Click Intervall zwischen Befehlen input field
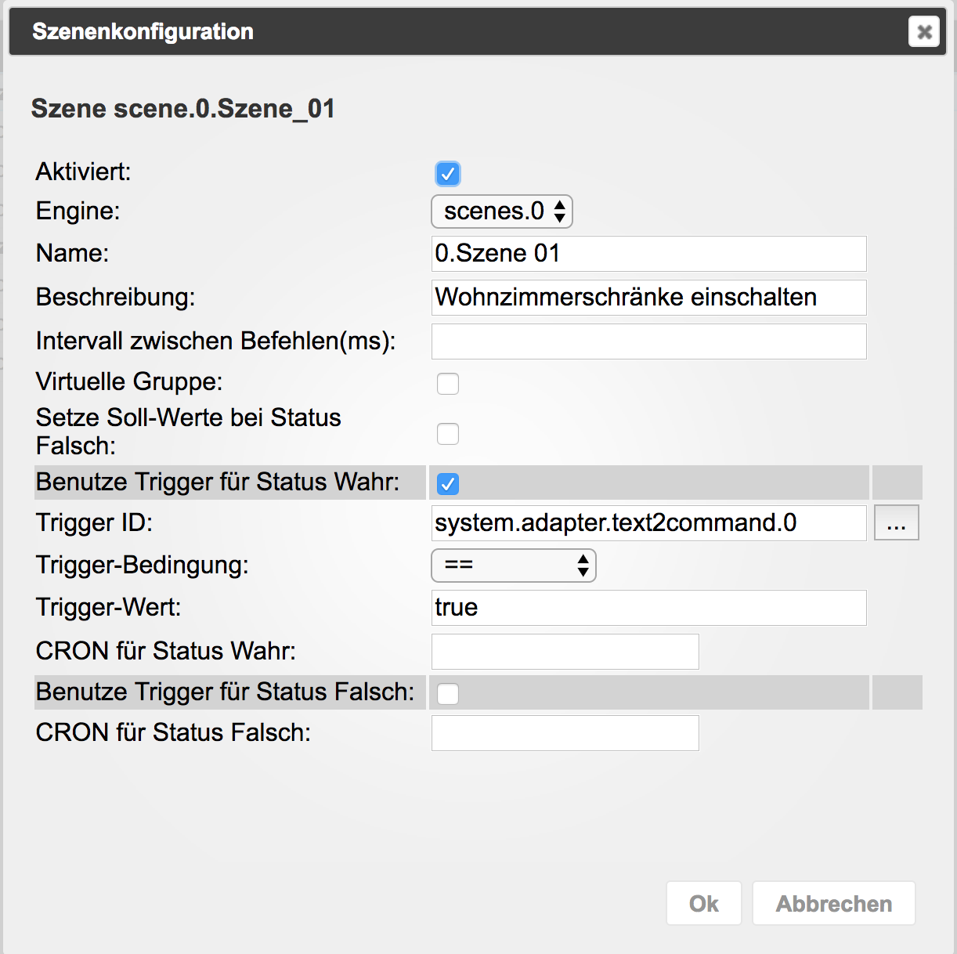The image size is (957, 954). 648,341
